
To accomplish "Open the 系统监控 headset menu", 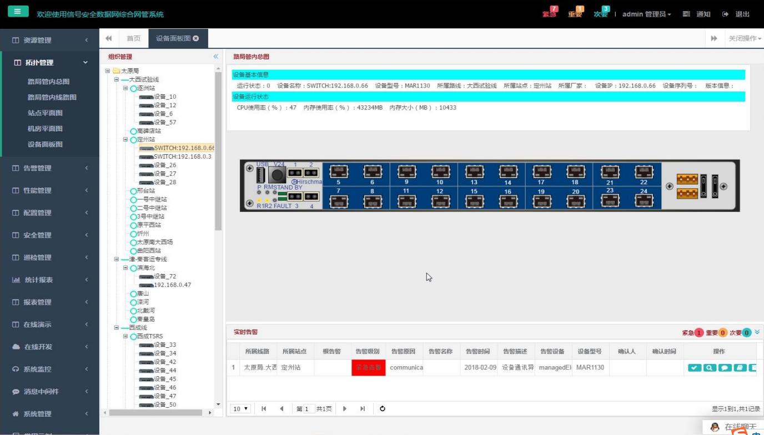I will 50,369.
